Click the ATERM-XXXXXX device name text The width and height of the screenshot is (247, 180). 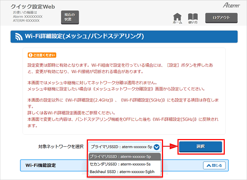[x=26, y=21]
